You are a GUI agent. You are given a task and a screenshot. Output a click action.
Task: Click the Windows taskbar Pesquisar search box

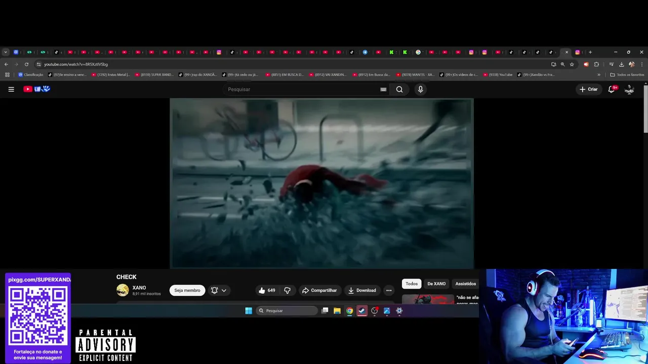(x=286, y=311)
